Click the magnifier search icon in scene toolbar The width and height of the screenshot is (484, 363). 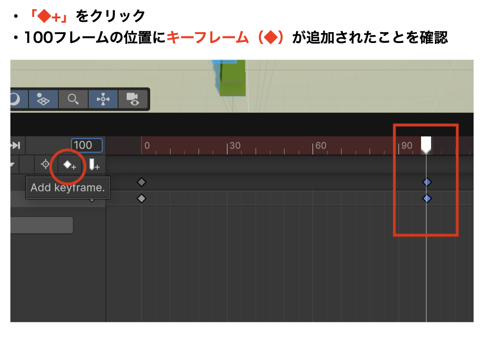73,99
